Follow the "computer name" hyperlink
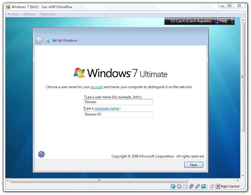Viewport: 251px width, 195px height. (x=107, y=108)
